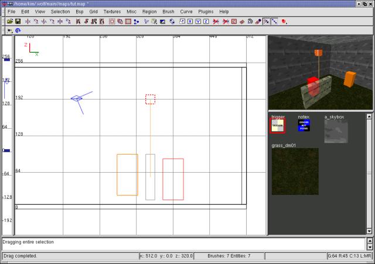This screenshot has height=264, width=375.
Task: Toggle the Z axis scaling lock
Action: coord(206,22)
